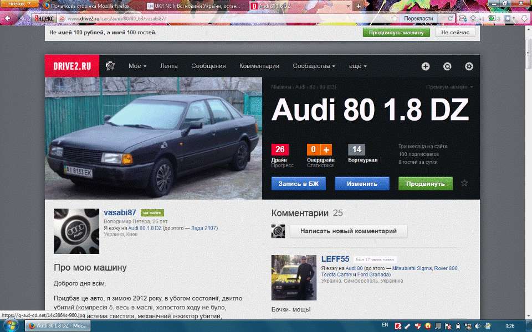Click the plus add icon in navbar
Image resolution: width=532 pixels, height=332 pixels.
pyautogui.click(x=426, y=66)
